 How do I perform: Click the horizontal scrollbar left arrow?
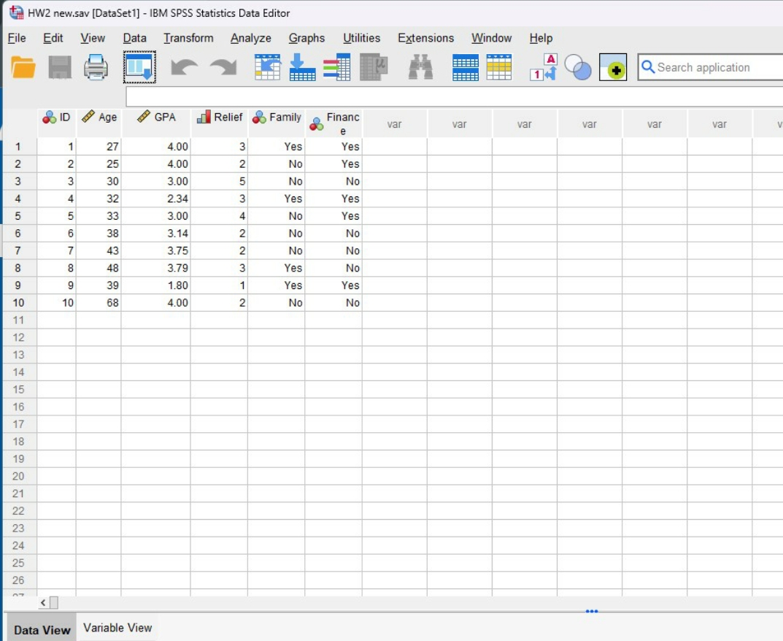(x=43, y=602)
